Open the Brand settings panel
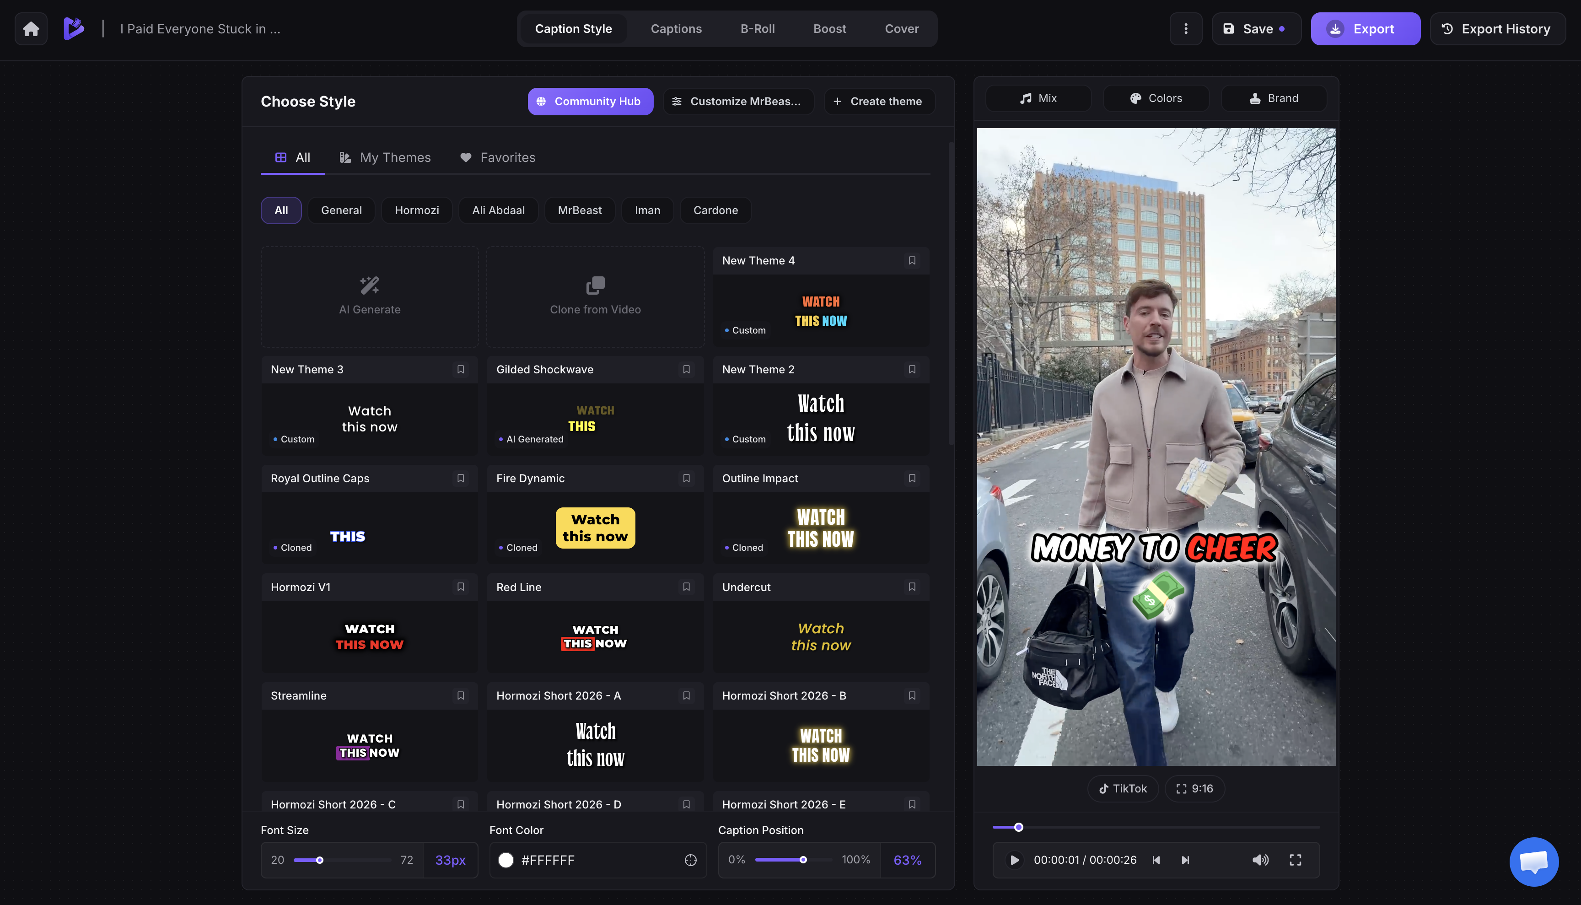Viewport: 1581px width, 905px height. [x=1274, y=97]
